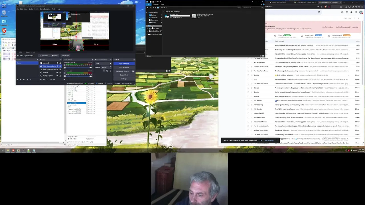
Task: Open Explorer address bar history dropdown
Action: [x=238, y=8]
